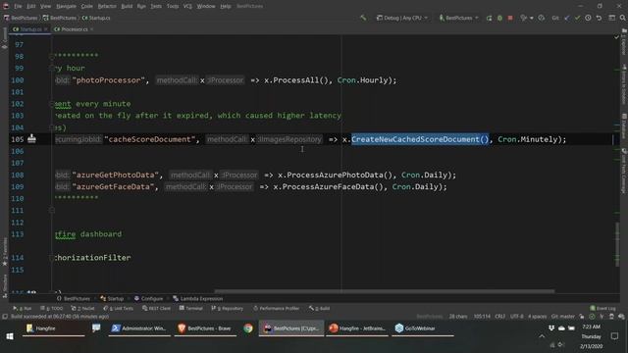Click the attach to process icon
Image resolution: width=628 pixels, height=353 pixels.
point(523,18)
